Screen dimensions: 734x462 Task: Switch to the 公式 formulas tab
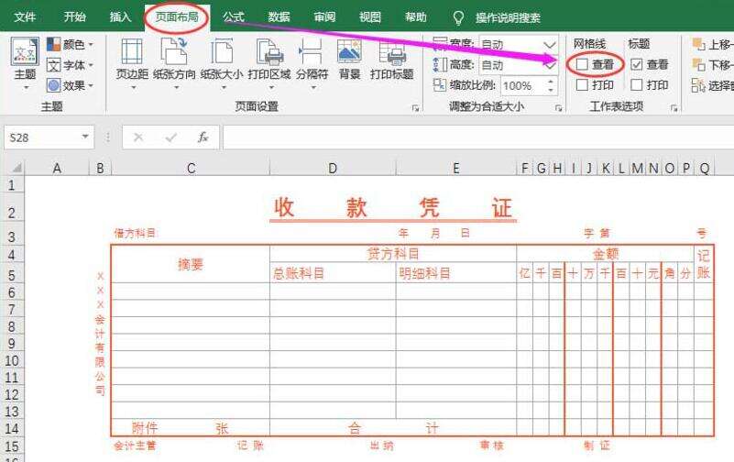point(234,17)
